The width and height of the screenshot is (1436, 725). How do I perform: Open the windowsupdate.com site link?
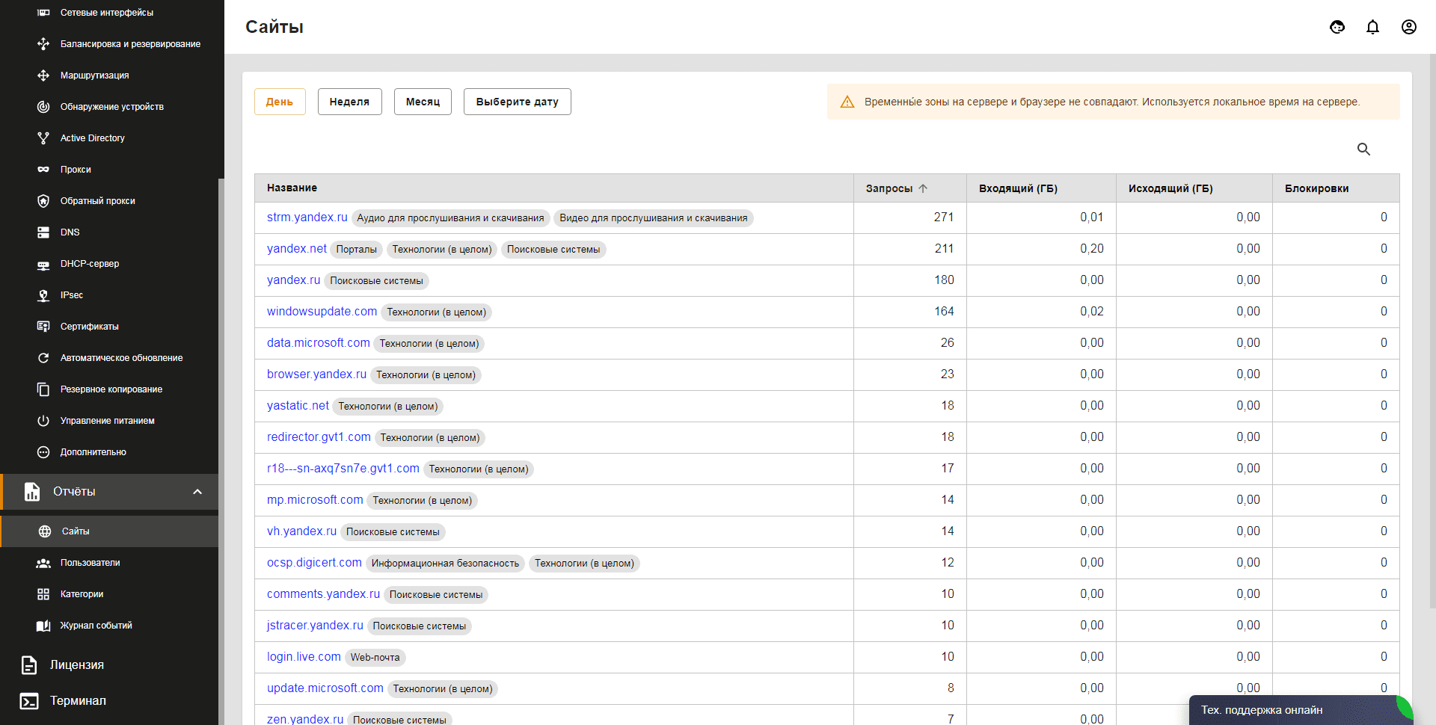(x=322, y=312)
